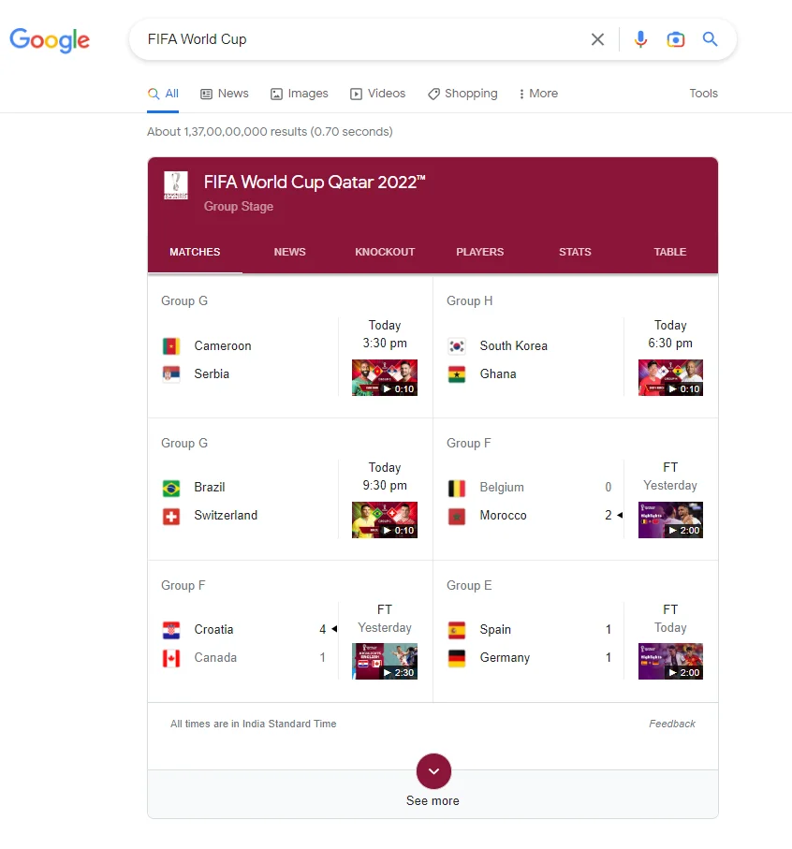The width and height of the screenshot is (792, 849).
Task: Click the blue magnifier search button
Action: (711, 39)
